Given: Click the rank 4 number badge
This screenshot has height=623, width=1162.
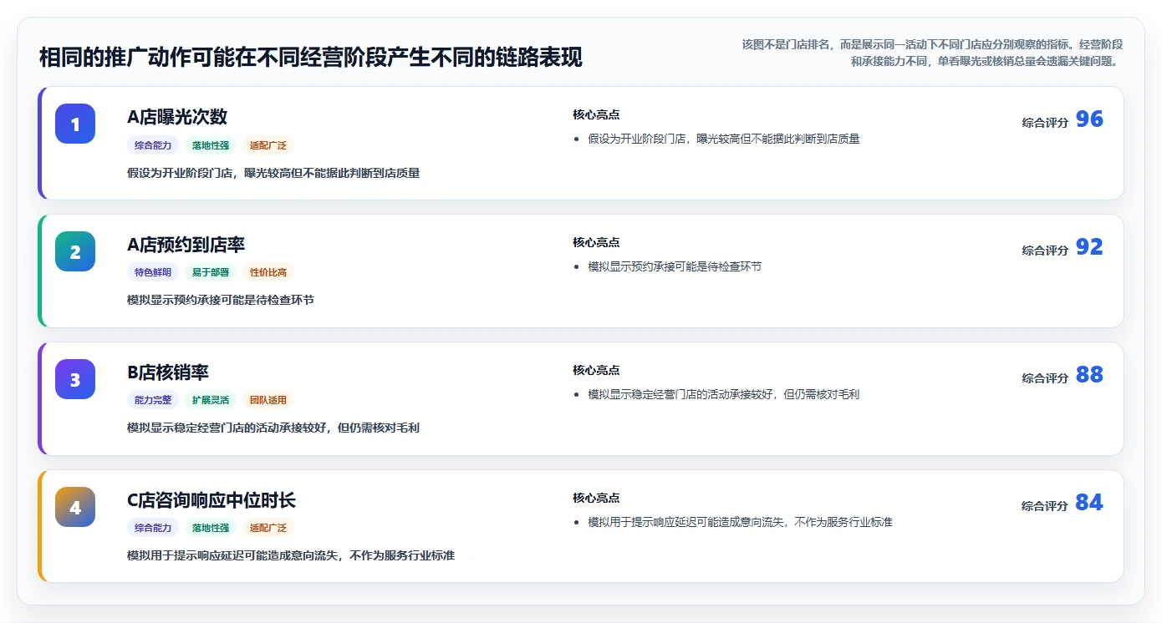Looking at the screenshot, I should tap(75, 507).
